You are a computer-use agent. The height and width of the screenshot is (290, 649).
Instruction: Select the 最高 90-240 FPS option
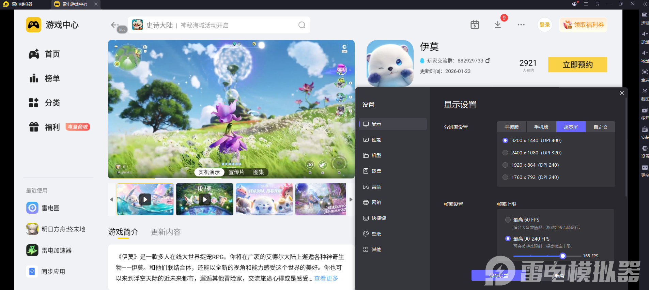[x=527, y=239]
